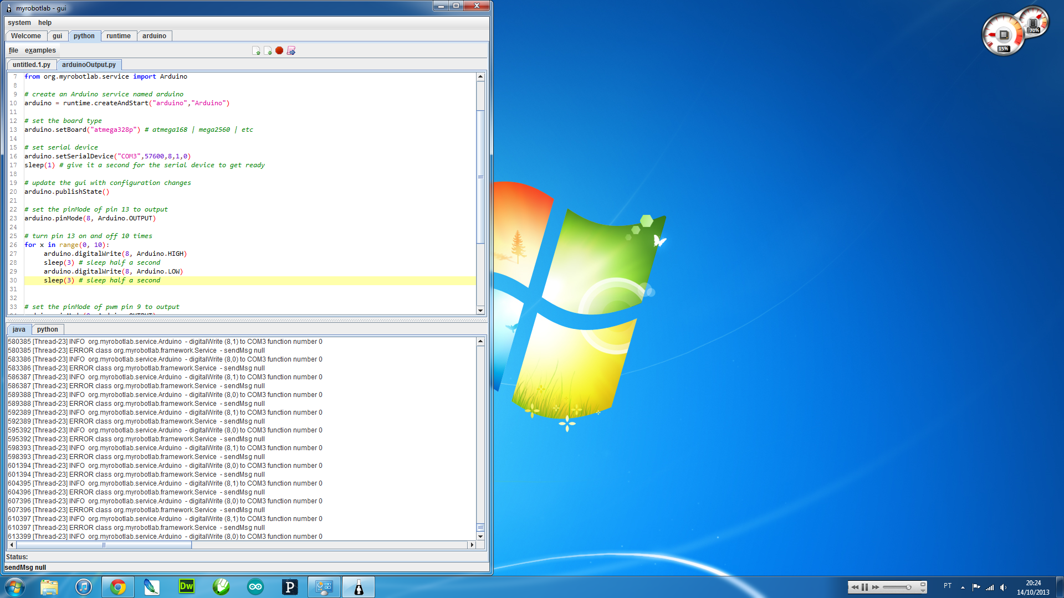Click the taskbar clock and date
The image size is (1064, 598).
click(x=1033, y=587)
